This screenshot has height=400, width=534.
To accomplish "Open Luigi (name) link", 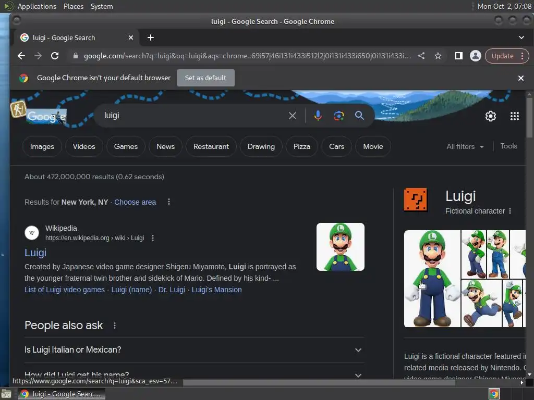I will point(131,290).
